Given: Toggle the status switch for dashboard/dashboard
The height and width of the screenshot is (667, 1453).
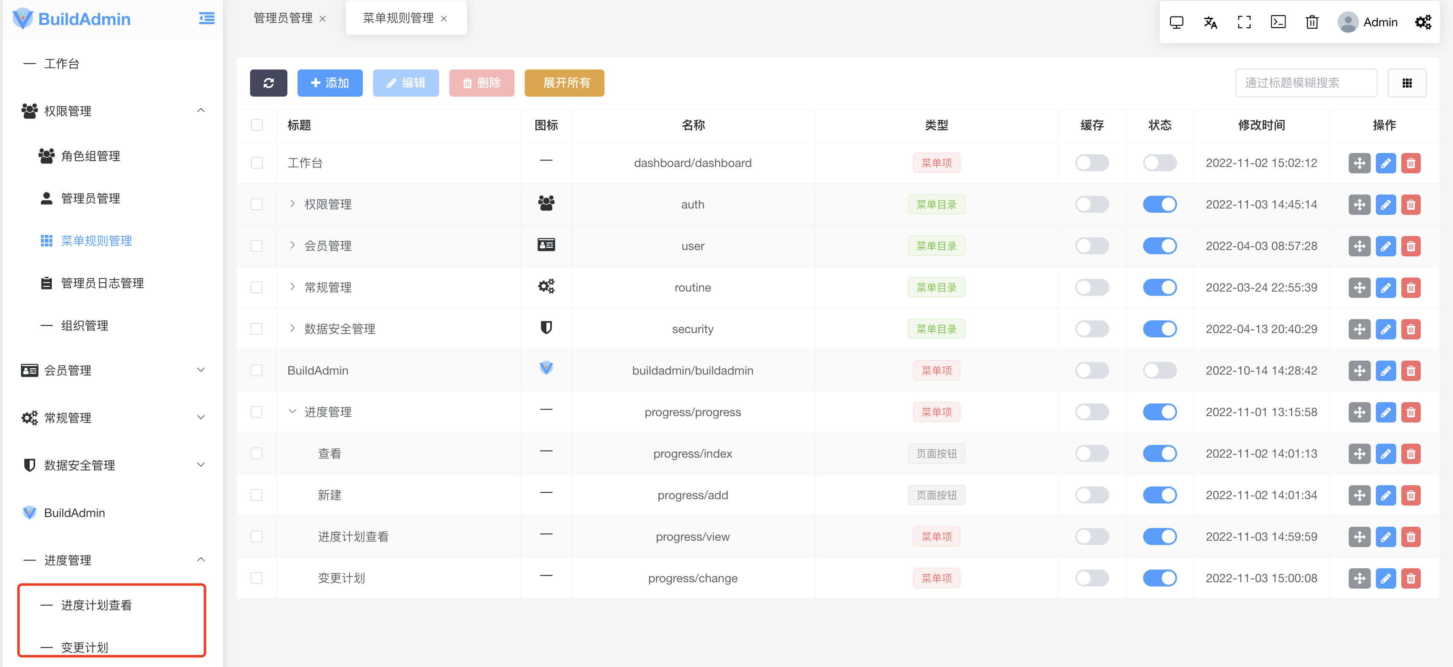Looking at the screenshot, I should [1160, 163].
